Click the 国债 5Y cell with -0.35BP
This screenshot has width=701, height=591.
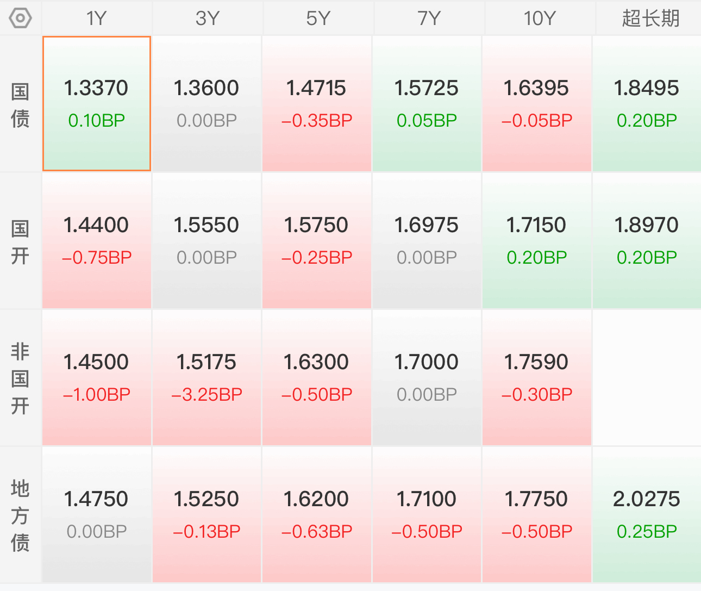pos(317,104)
